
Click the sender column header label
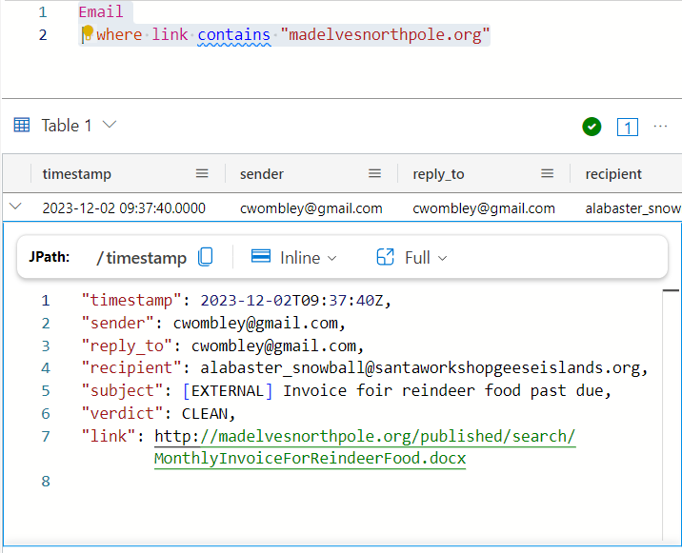coord(262,173)
